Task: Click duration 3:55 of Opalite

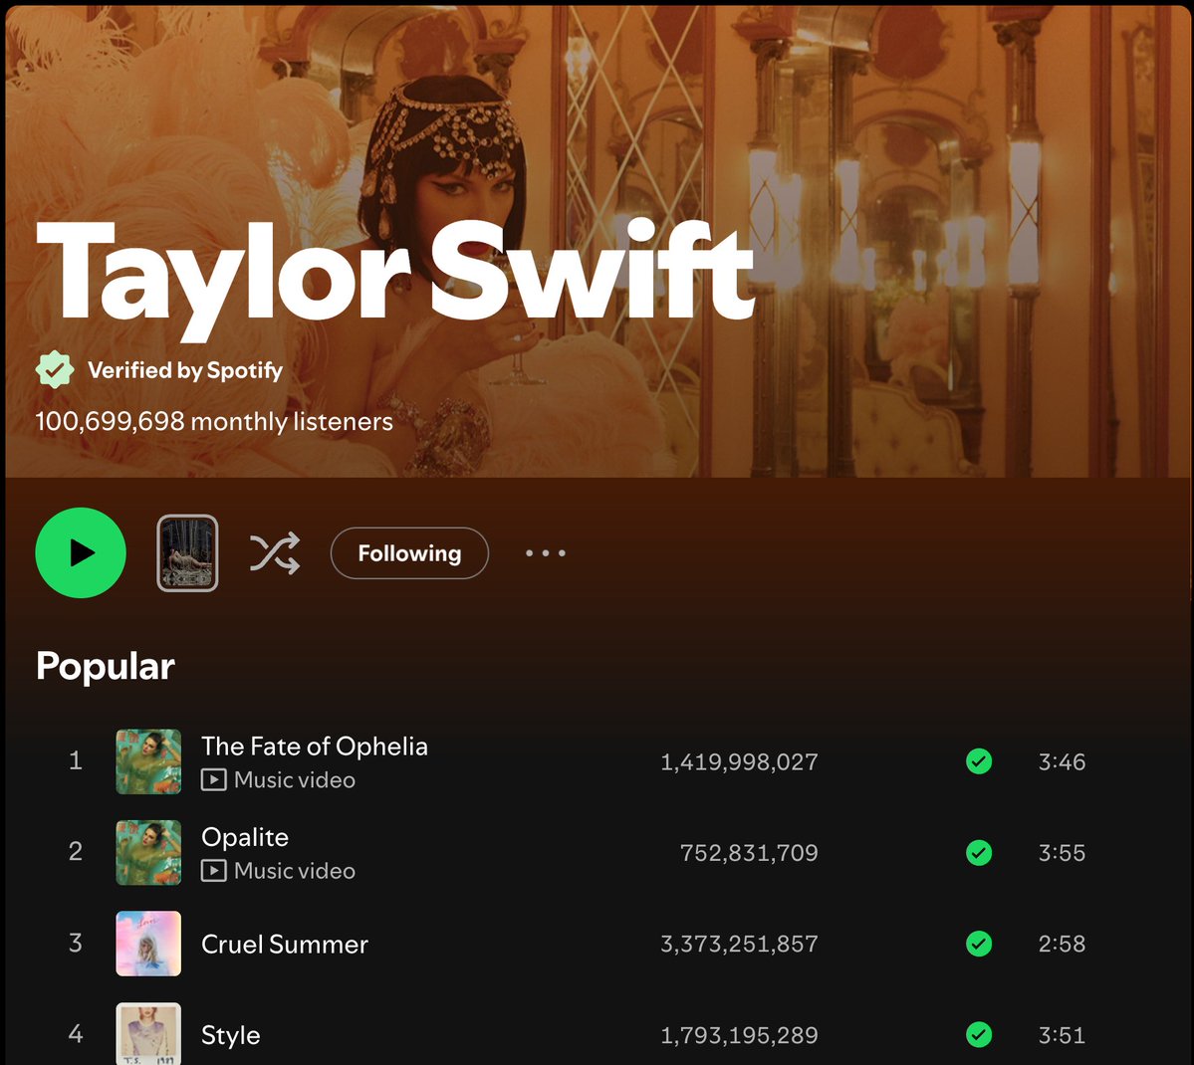Action: 1063,853
